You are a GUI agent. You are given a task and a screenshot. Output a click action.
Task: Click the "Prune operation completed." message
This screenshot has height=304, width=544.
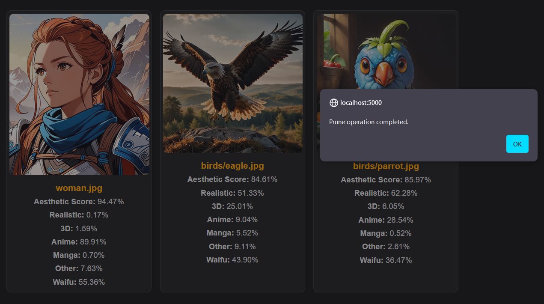(369, 122)
